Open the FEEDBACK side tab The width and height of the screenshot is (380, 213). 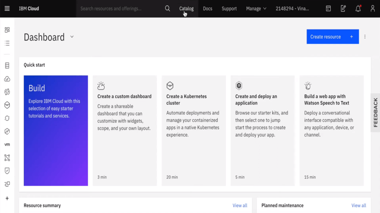(376, 113)
